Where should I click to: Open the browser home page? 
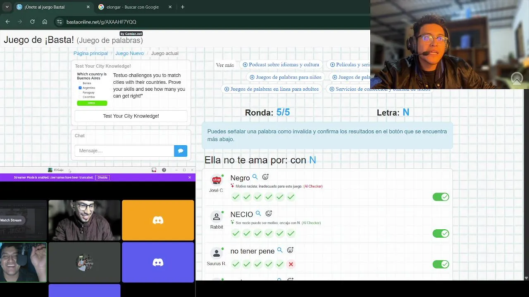[x=45, y=22]
